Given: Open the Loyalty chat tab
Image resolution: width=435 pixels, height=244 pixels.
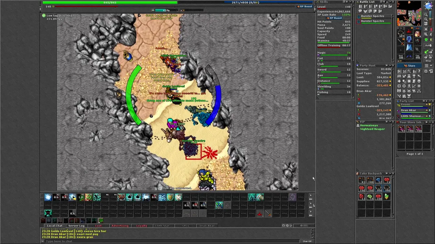Looking at the screenshot, I should click(x=142, y=226).
